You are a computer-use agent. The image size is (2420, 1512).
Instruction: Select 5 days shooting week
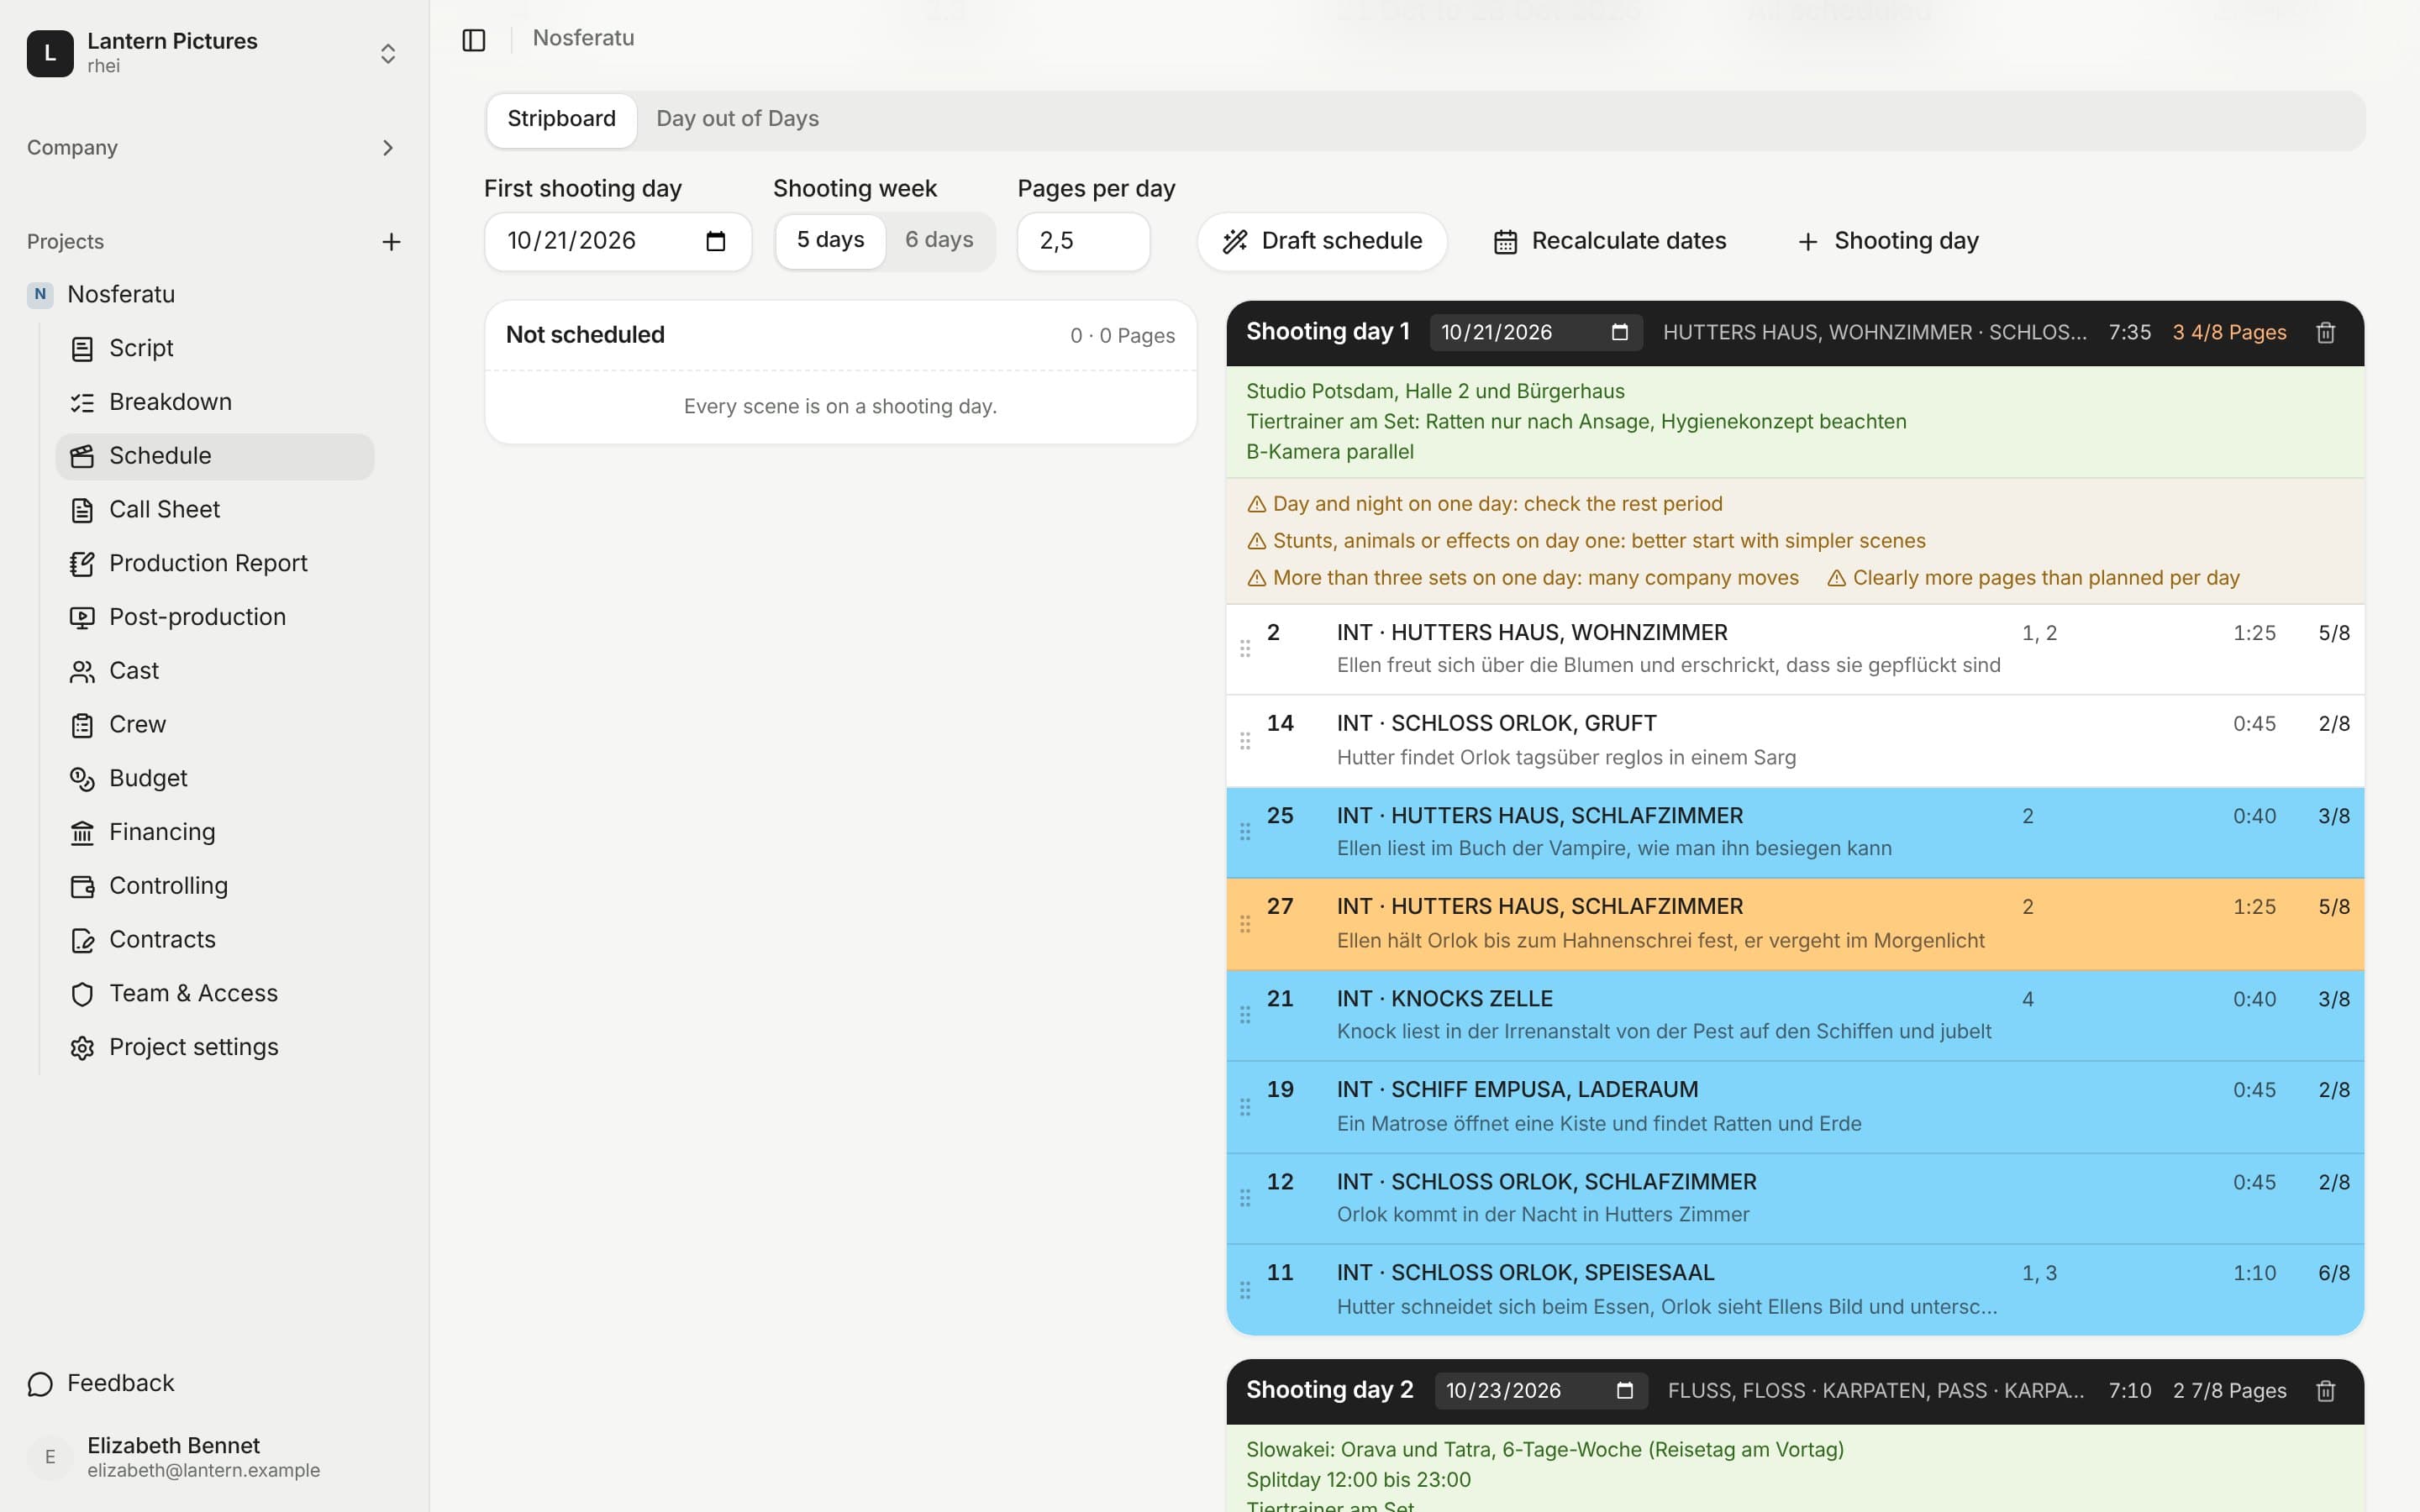click(x=830, y=241)
